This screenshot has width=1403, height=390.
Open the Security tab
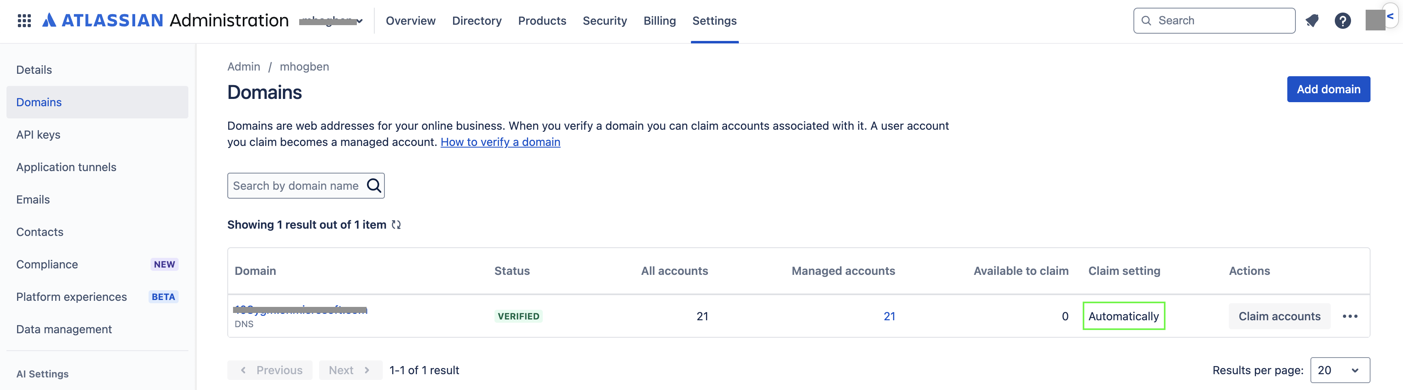(x=604, y=21)
